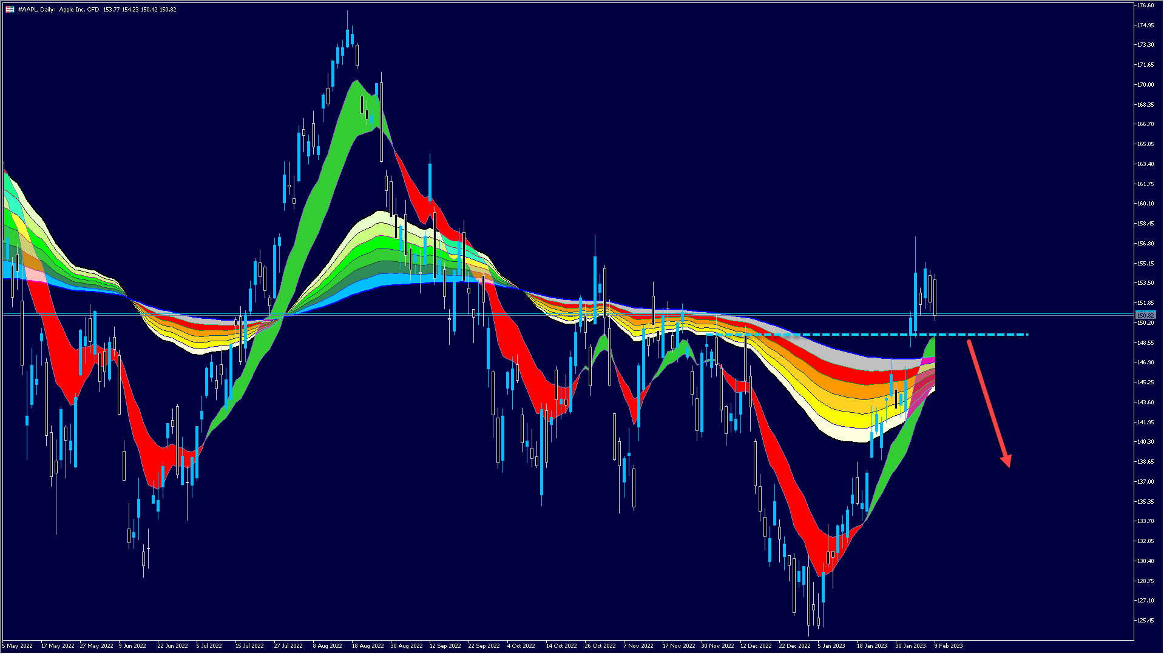Click the 18 Aug 2022 date label

[368, 646]
